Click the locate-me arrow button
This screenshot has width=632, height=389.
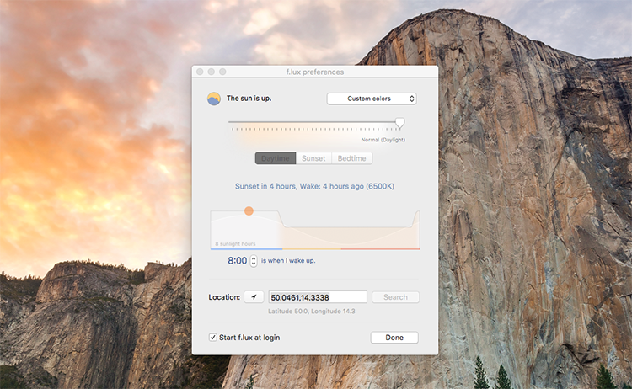tap(254, 297)
